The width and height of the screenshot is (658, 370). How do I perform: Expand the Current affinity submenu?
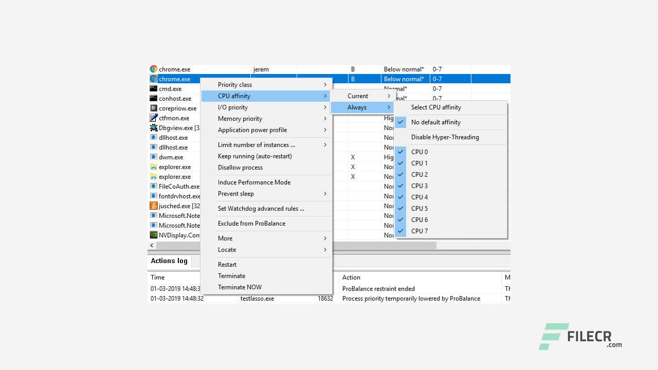358,96
